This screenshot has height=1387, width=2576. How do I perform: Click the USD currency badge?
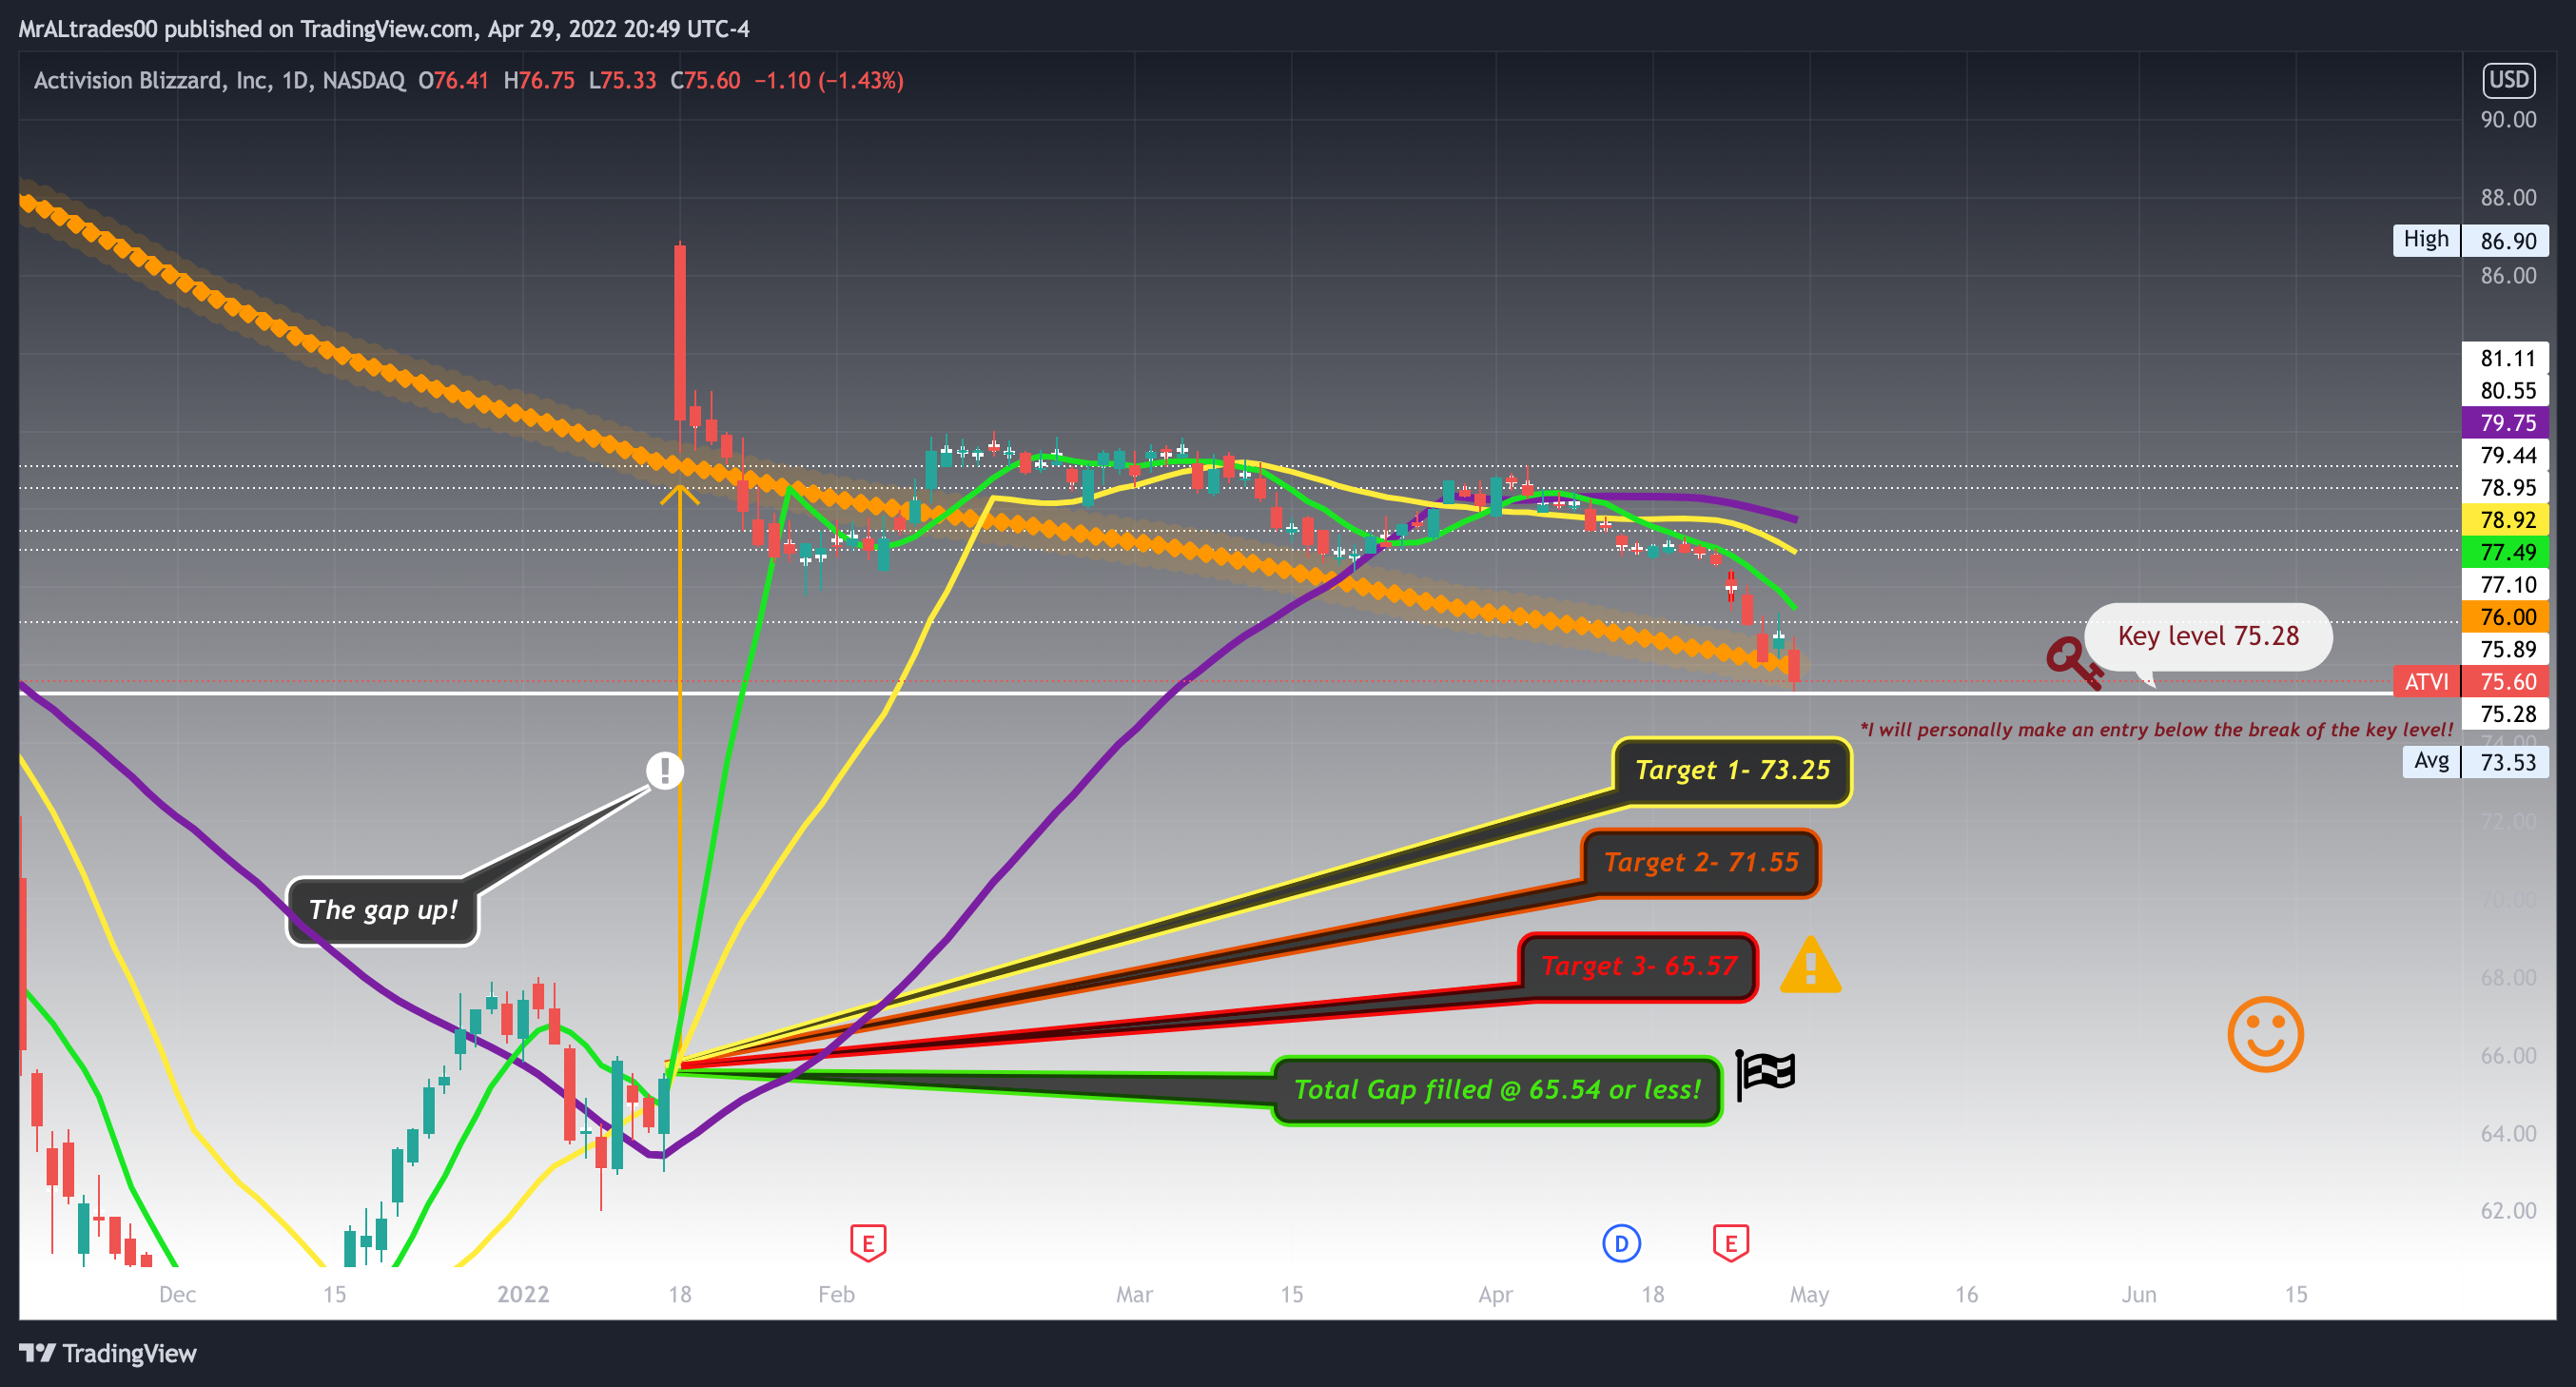point(2508,80)
